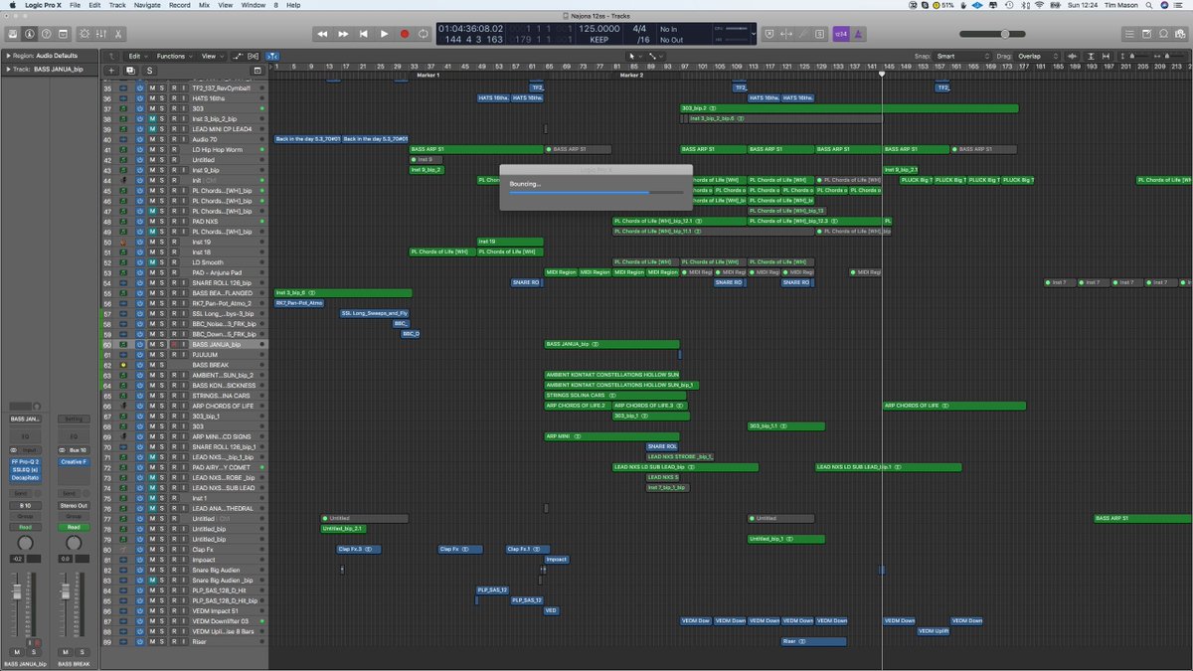Toggle the purple count-in button

pos(841,34)
